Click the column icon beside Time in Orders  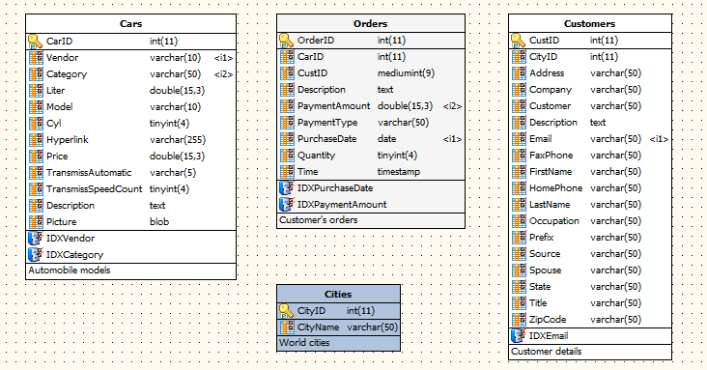coord(287,172)
